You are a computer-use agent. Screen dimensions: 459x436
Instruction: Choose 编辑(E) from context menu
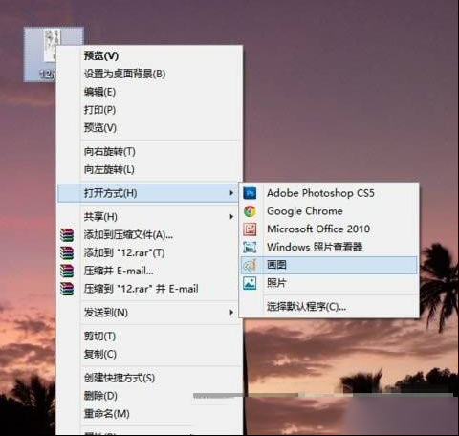(99, 92)
